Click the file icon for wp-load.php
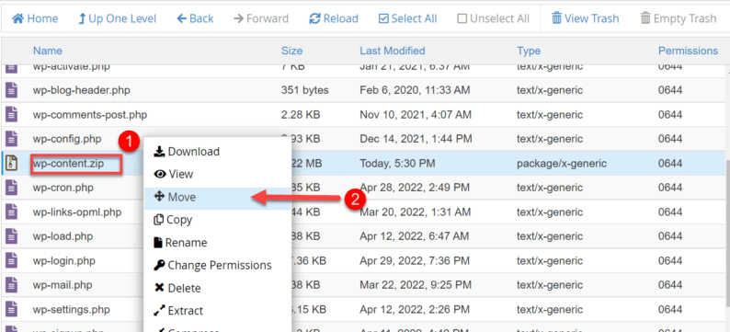 click(12, 236)
